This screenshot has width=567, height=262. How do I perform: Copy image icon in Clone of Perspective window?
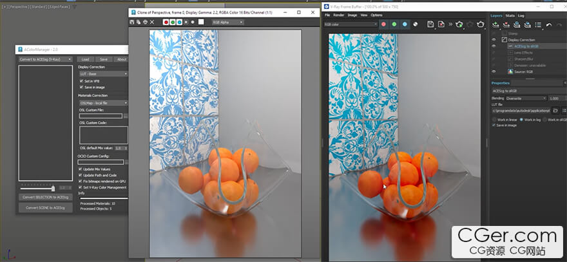[x=138, y=22]
